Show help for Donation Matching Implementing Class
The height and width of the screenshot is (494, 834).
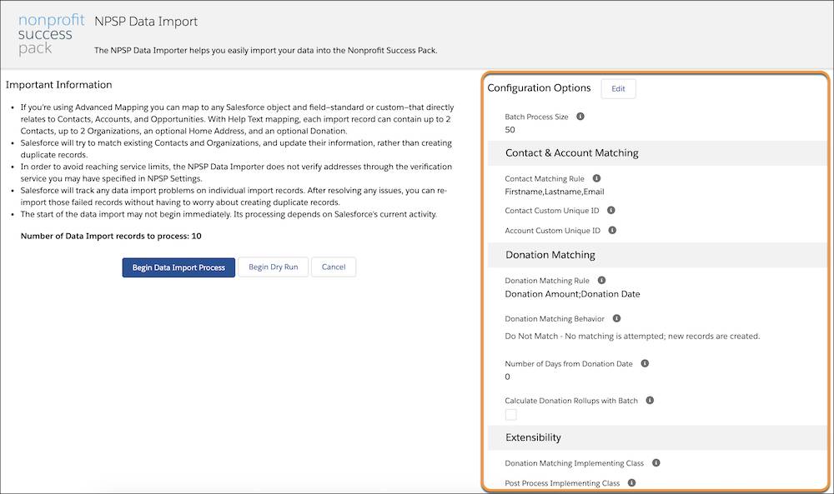tap(656, 463)
